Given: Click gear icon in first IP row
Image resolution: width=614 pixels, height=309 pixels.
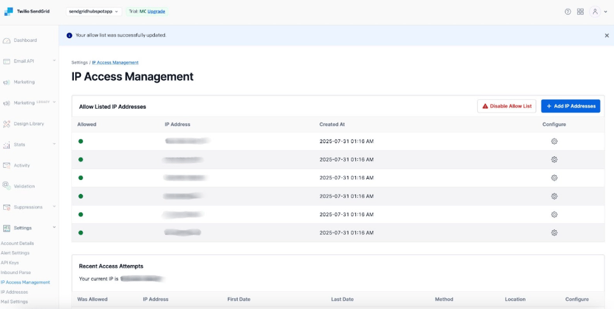Looking at the screenshot, I should pyautogui.click(x=554, y=141).
